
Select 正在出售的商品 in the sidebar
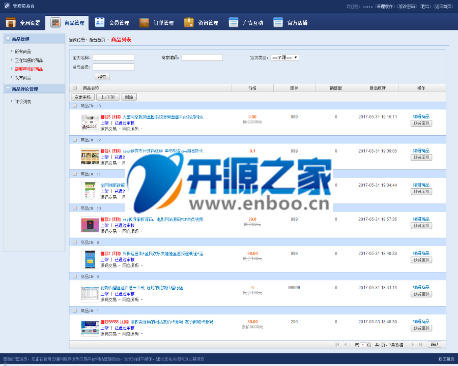(29, 60)
